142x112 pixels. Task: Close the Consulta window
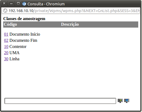click(4, 3)
